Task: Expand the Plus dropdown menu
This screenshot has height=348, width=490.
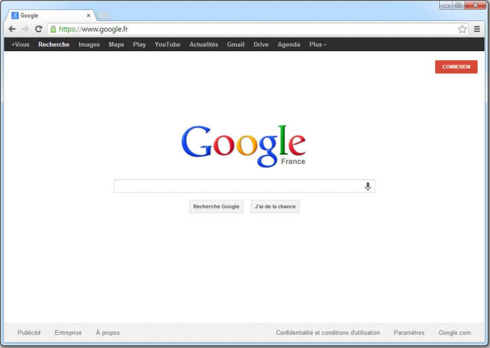Action: click(318, 44)
